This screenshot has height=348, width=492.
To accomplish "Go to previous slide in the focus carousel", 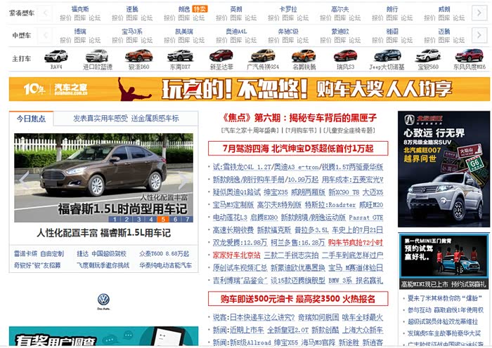I will (24, 179).
